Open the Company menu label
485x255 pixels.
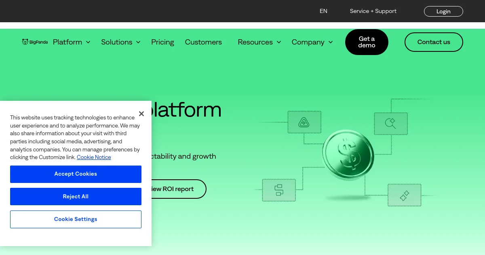tap(308, 42)
